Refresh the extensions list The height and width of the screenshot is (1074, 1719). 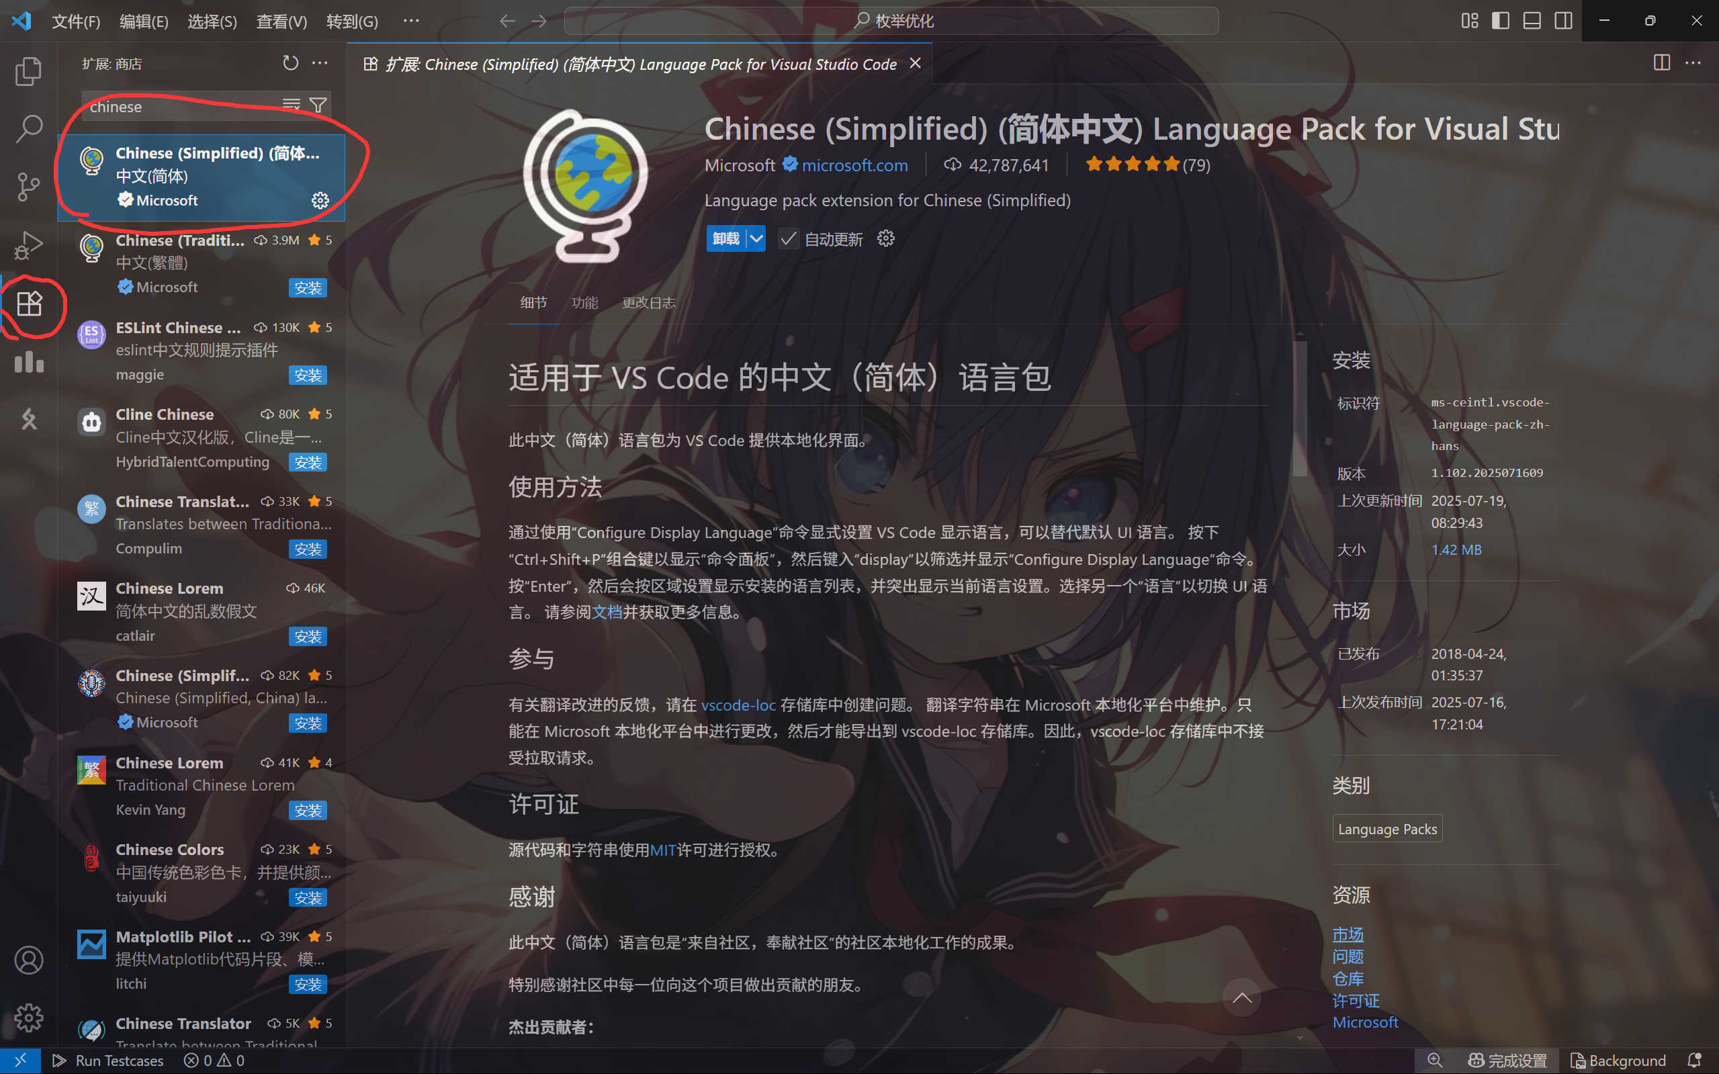[290, 63]
